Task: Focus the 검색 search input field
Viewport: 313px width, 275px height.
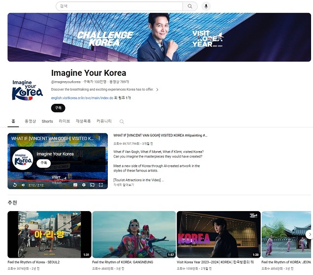Action: [x=119, y=6]
